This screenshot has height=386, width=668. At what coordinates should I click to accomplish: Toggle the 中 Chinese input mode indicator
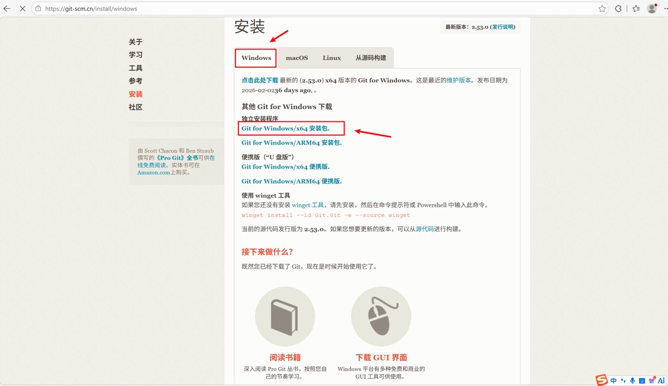pyautogui.click(x=613, y=381)
